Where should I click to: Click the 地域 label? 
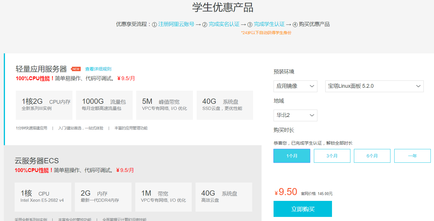[x=279, y=101]
